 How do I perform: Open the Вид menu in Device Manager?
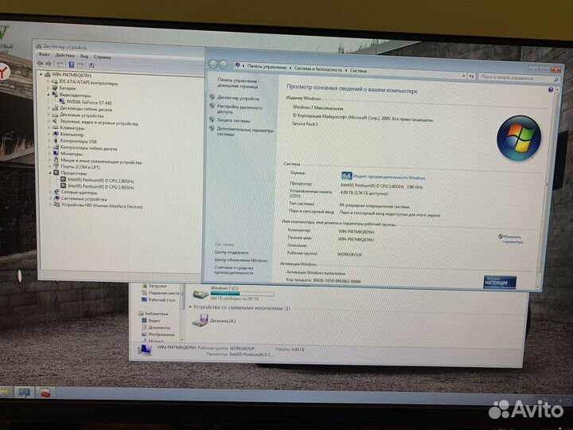tap(84, 57)
